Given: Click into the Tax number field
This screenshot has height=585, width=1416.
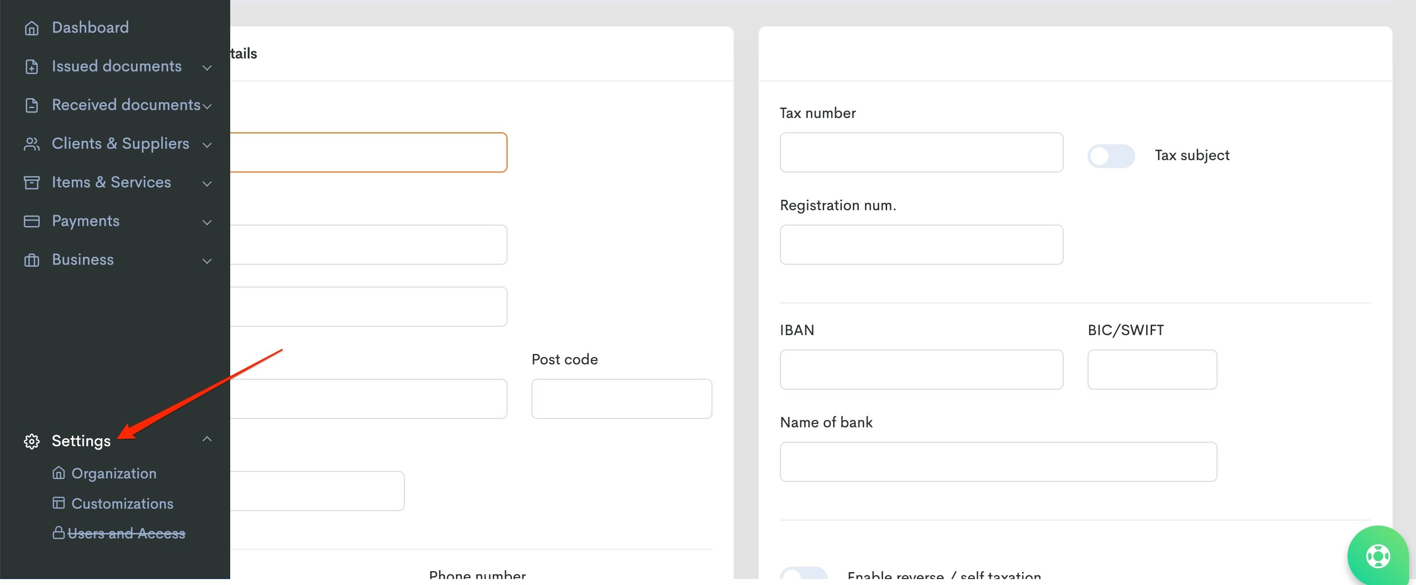Looking at the screenshot, I should pyautogui.click(x=921, y=152).
